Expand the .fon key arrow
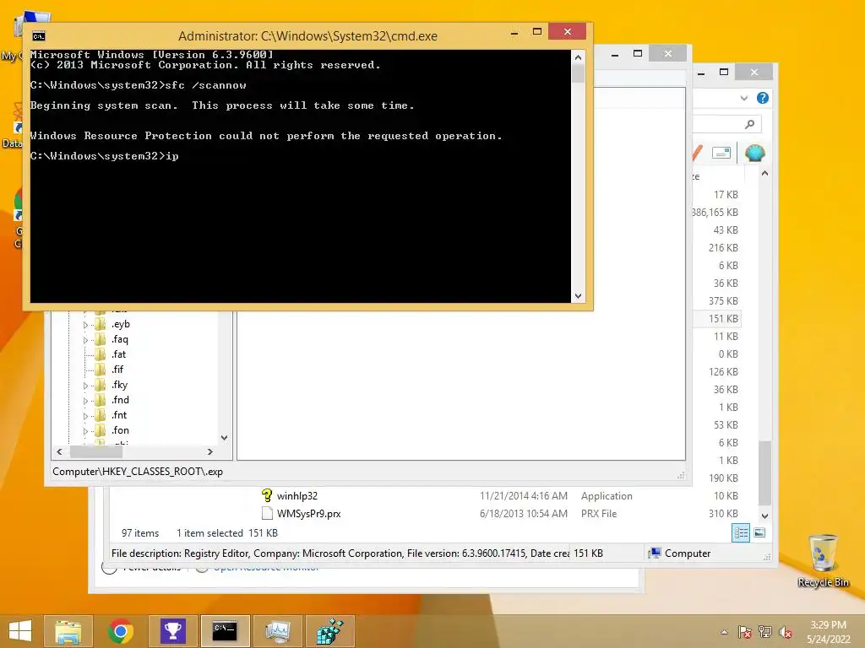 pyautogui.click(x=85, y=431)
